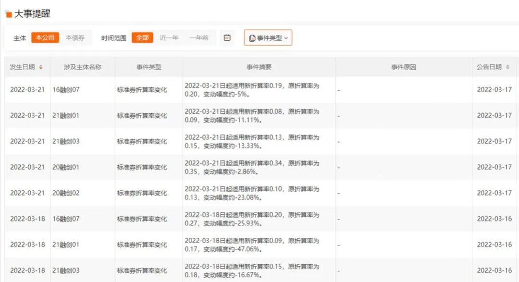The image size is (519, 282).
Task: Select the summary with 变动幅度约-47.06%
Action: pos(252,245)
